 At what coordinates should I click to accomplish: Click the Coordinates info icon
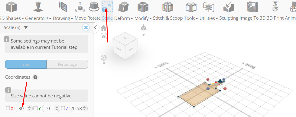[35, 77]
